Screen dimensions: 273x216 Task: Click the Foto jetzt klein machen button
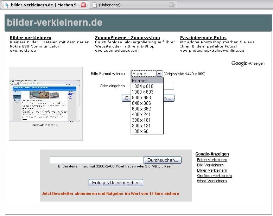click(116, 183)
